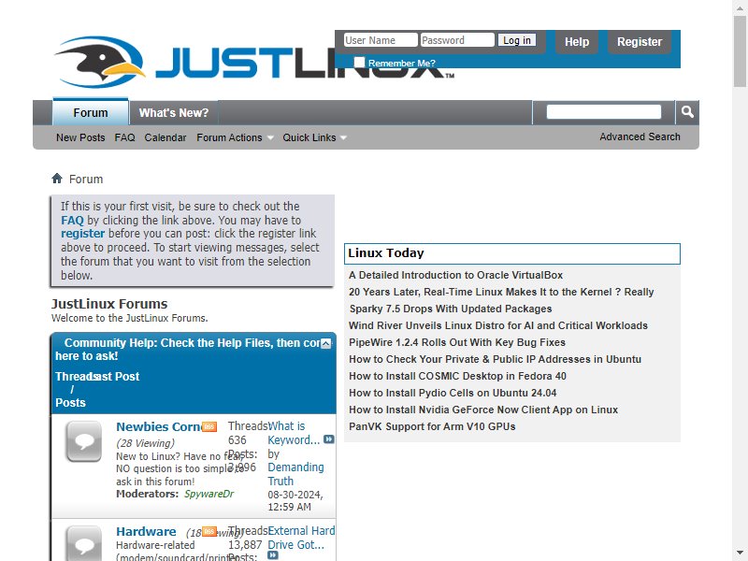Viewport: 748px width, 561px height.
Task: Open Newbies Corner RSS feed icon
Action: coord(209,426)
